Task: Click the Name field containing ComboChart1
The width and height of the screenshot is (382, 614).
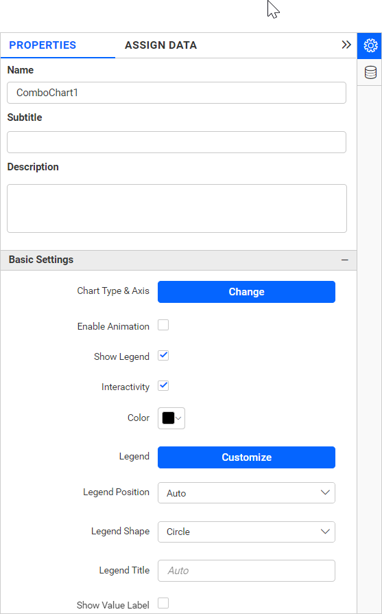Action: (x=177, y=93)
